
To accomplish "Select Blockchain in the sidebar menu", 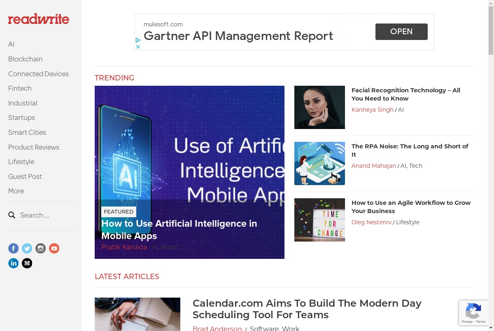I will [x=26, y=59].
